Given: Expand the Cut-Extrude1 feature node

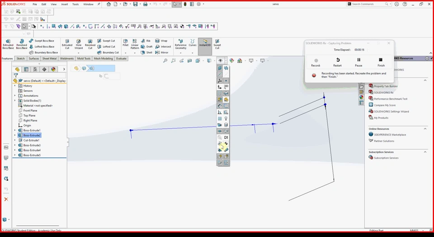Looking at the screenshot, I should tap(15, 140).
